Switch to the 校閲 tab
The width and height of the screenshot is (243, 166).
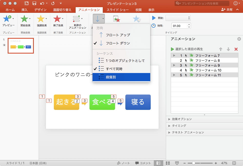coord(139,10)
